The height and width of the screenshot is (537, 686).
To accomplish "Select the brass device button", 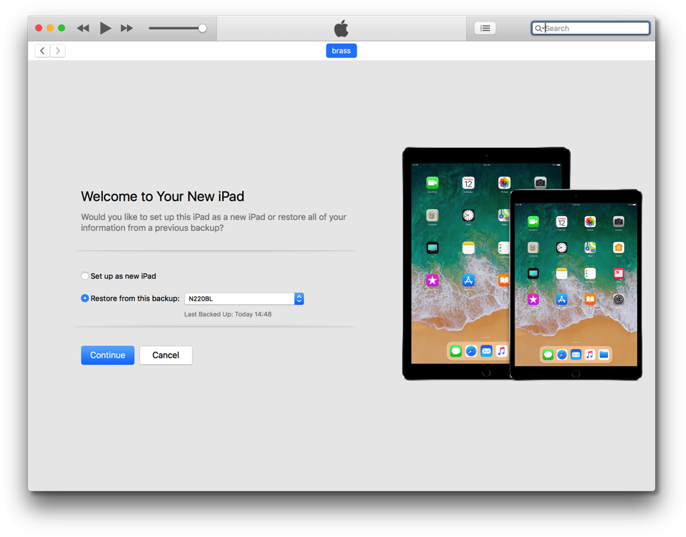I will [342, 50].
